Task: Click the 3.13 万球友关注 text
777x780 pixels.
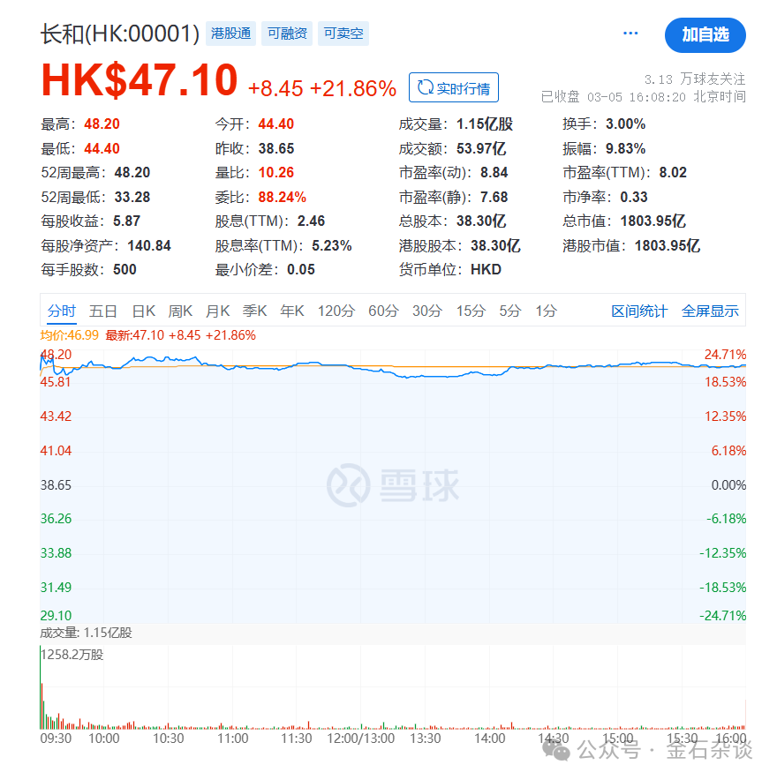Action: pyautogui.click(x=695, y=79)
